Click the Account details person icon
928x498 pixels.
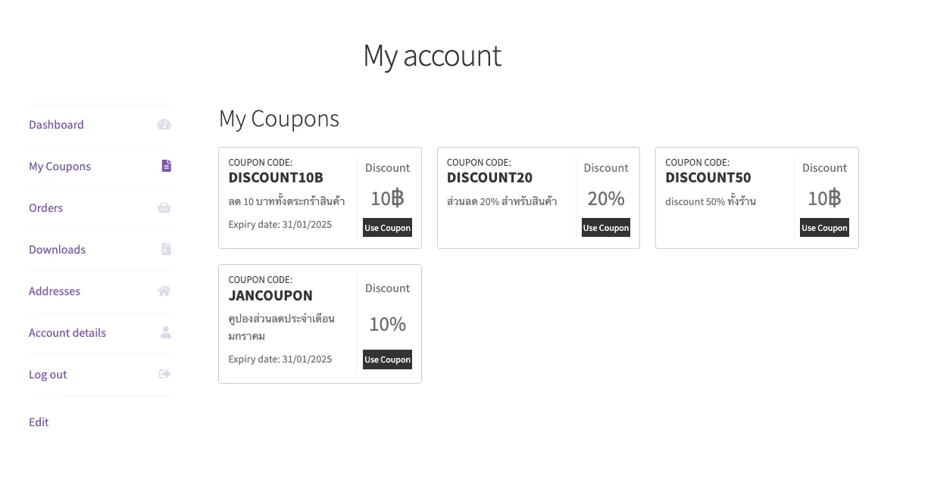[166, 333]
